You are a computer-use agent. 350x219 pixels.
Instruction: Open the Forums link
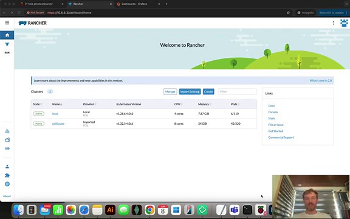pyautogui.click(x=273, y=112)
